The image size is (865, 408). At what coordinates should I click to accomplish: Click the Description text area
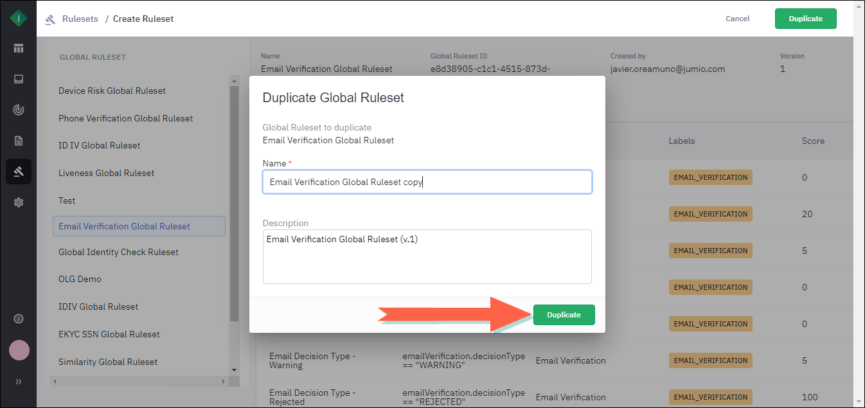(x=427, y=256)
